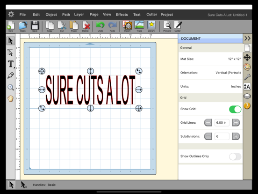Redo the last undone action
The width and height of the screenshot is (258, 194).
(x=112, y=26)
